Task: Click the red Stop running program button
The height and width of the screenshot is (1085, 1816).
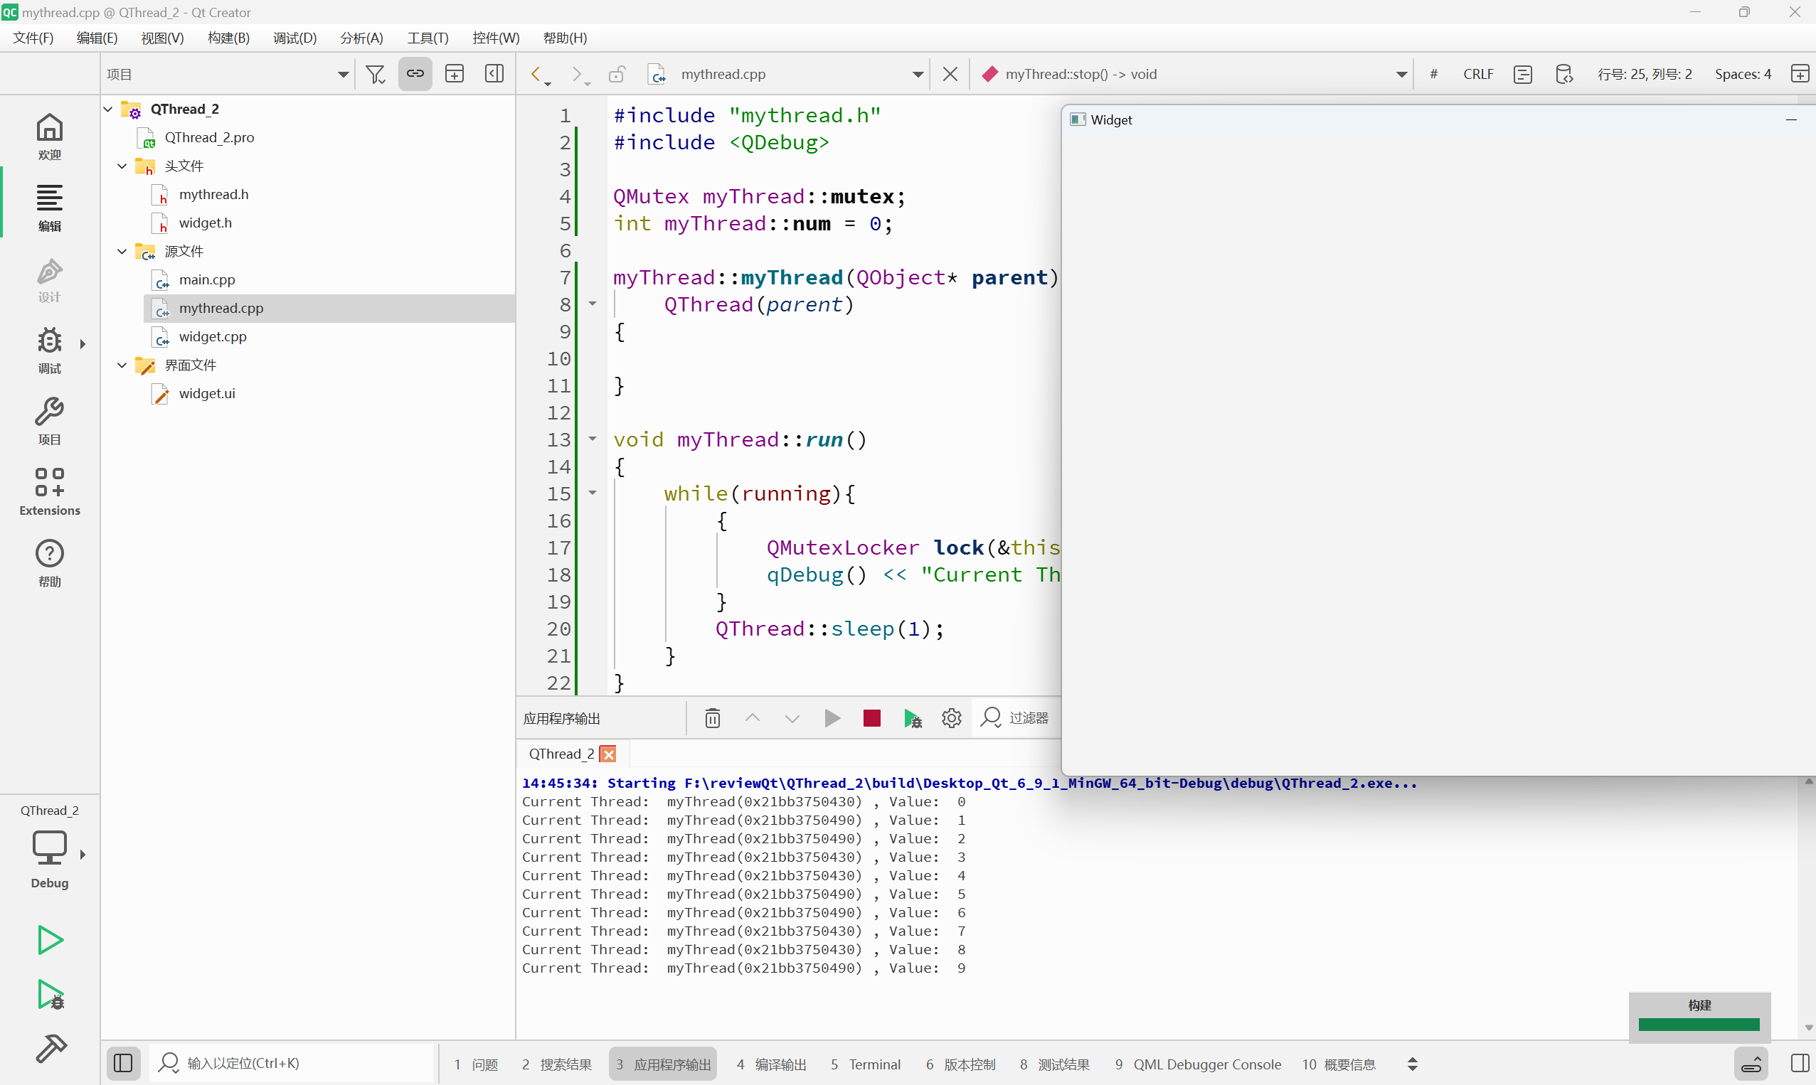Action: pos(871,718)
